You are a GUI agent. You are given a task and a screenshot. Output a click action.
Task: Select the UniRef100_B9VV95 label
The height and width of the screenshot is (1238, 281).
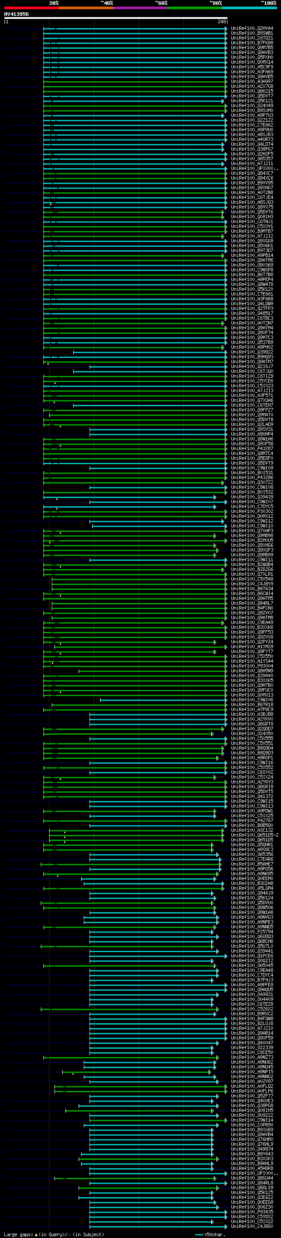(252, 183)
